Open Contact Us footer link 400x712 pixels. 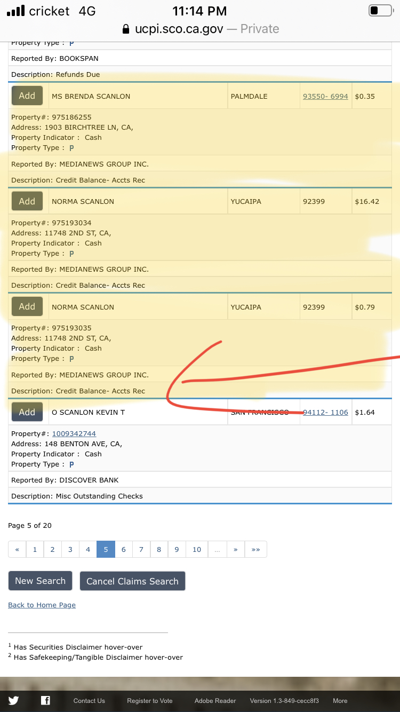click(89, 701)
